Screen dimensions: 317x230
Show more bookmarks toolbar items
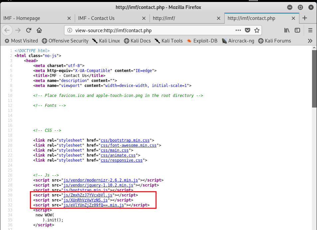coord(310,41)
